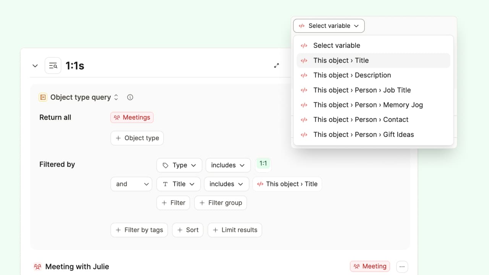Choose This object › Description from list
The image size is (489, 275).
(x=352, y=75)
